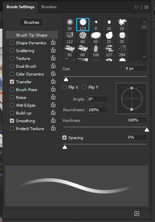Click the lock icon next to Brush Pose
The width and height of the screenshot is (155, 222).
[53, 89]
